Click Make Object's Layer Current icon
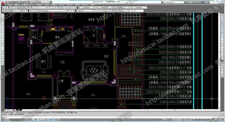Image resolution: width=225 pixels, height=122 pixels. pos(68,11)
